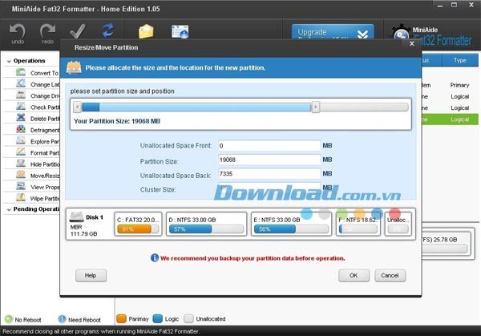Click the apply checkmark icon
481x336 pixels.
click(x=78, y=31)
